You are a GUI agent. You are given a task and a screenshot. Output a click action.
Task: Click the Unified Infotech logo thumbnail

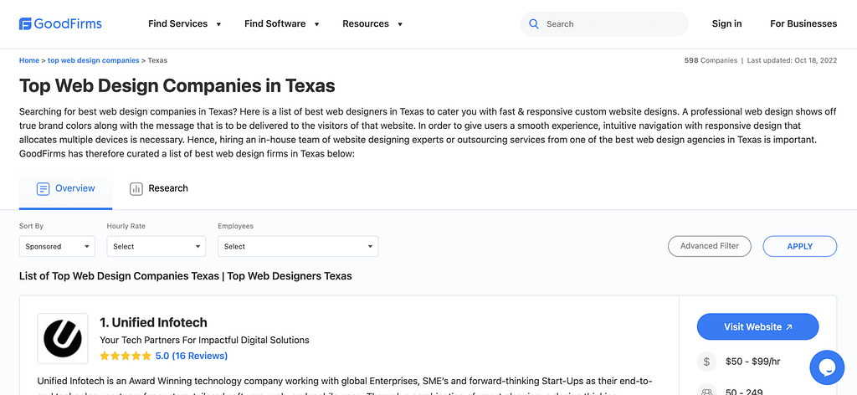point(62,338)
